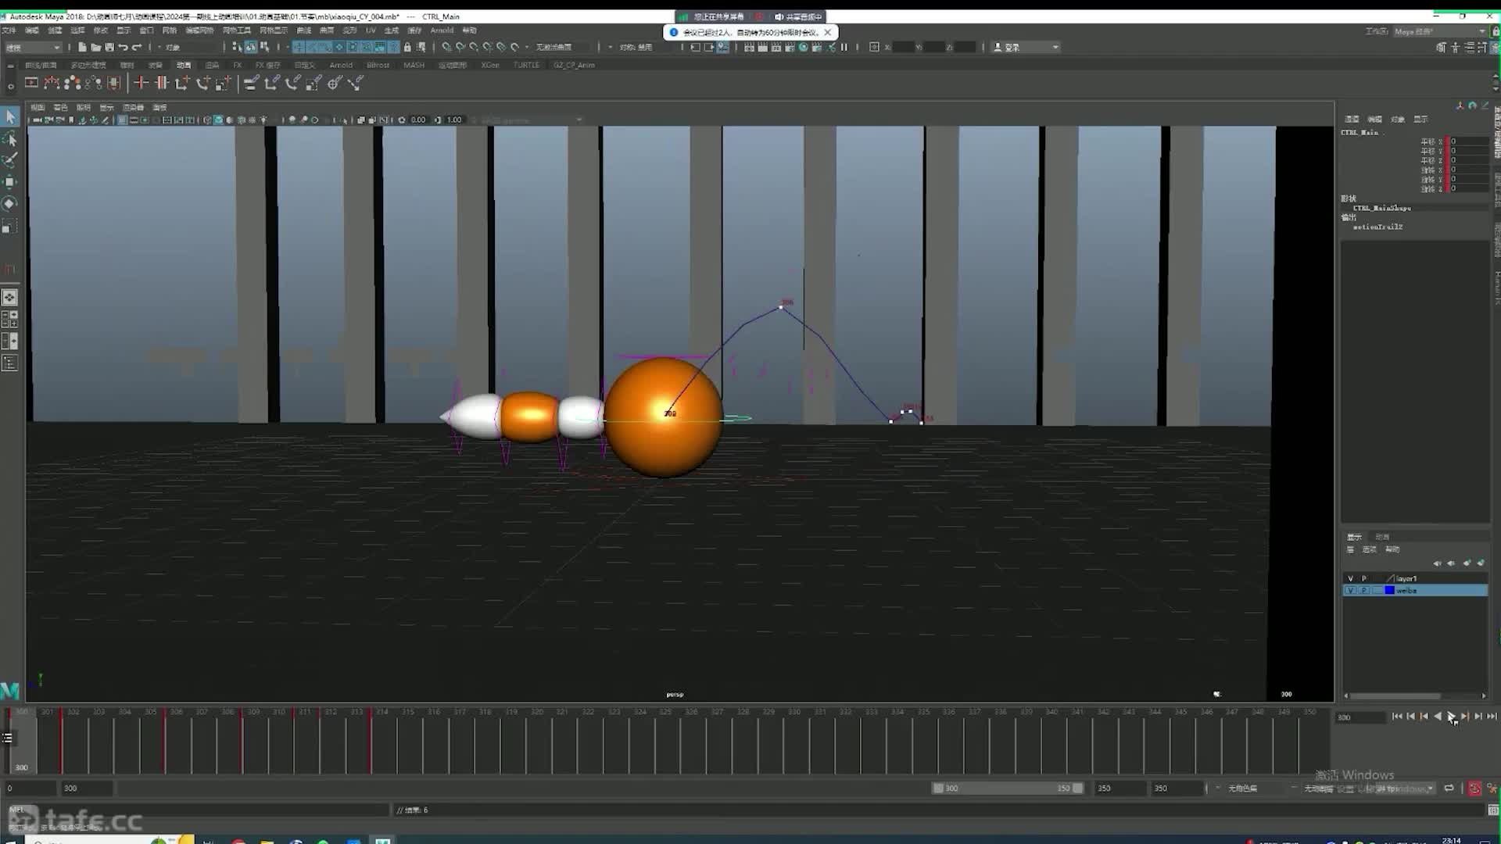Toggle visibility V of layer1
Image resolution: width=1501 pixels, height=844 pixels.
1350,578
